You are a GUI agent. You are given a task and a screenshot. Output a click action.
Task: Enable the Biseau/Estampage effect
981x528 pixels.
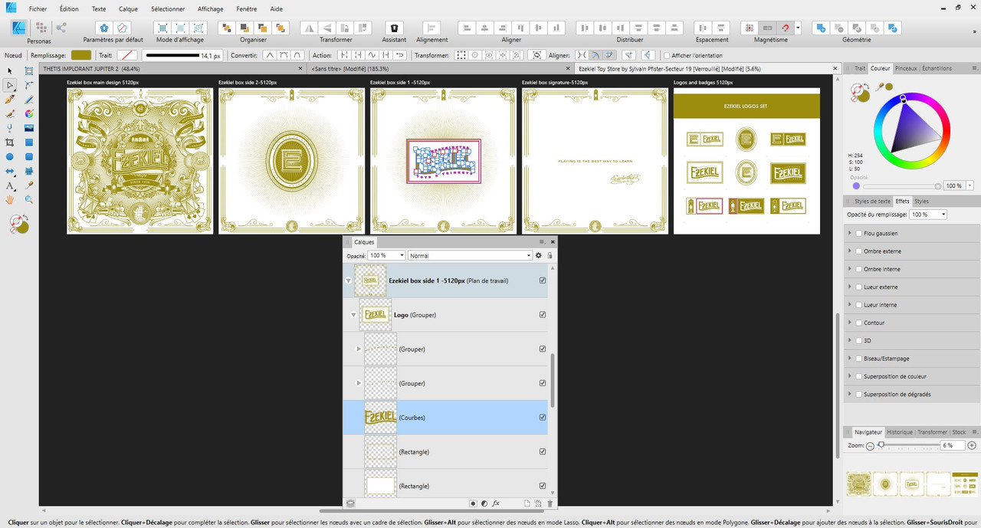pyautogui.click(x=858, y=359)
